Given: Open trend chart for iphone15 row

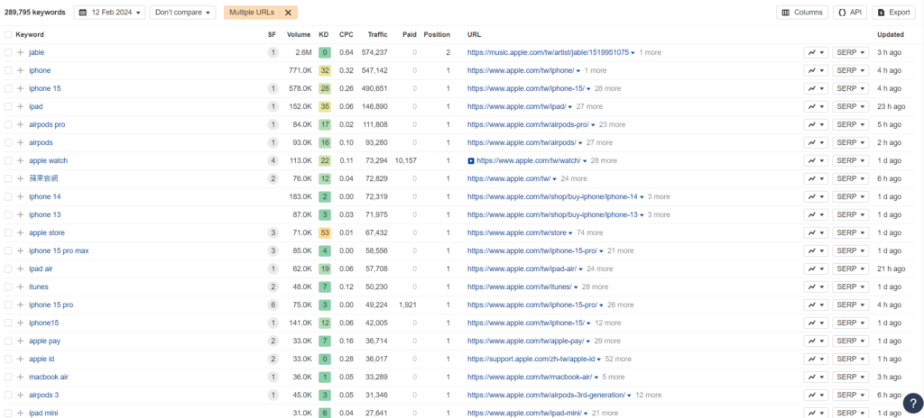Looking at the screenshot, I should (816, 323).
